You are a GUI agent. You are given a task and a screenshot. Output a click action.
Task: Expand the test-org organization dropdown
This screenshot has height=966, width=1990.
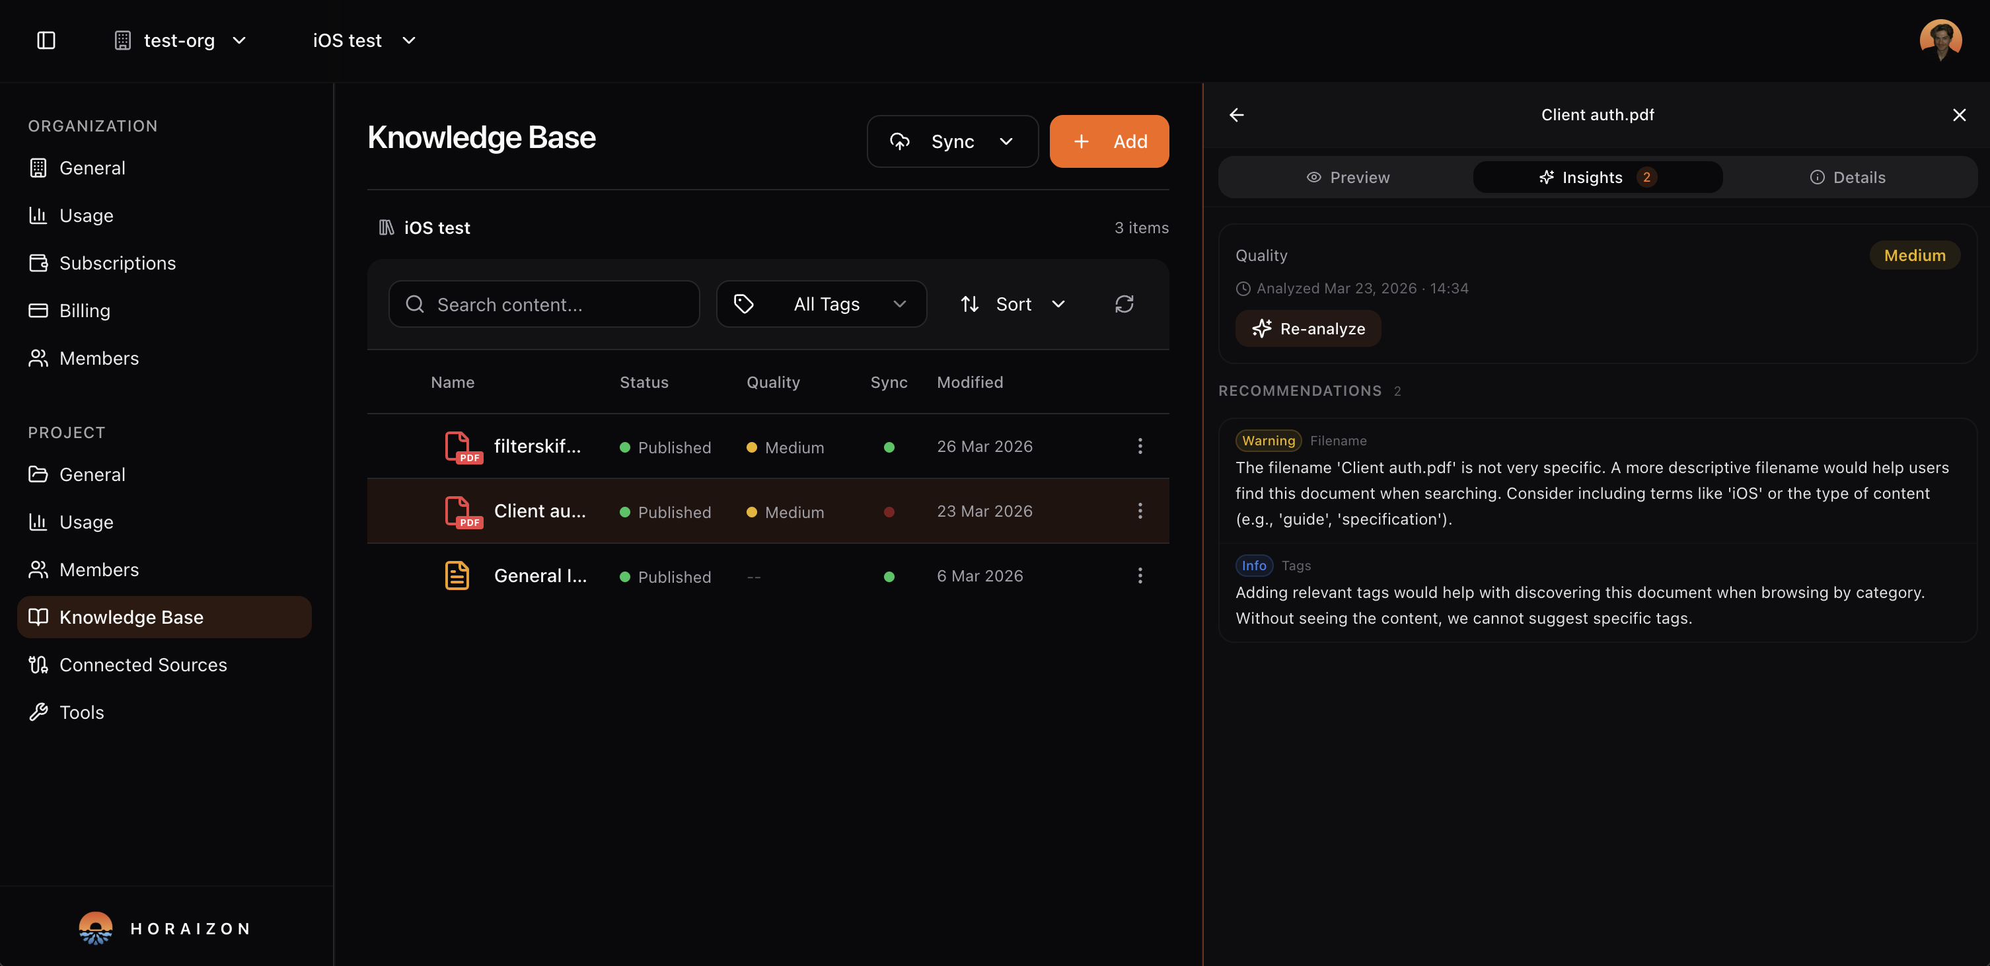pyautogui.click(x=239, y=40)
